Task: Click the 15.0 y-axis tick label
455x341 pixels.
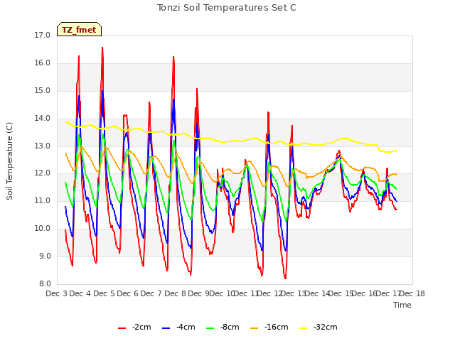Action: (x=43, y=91)
